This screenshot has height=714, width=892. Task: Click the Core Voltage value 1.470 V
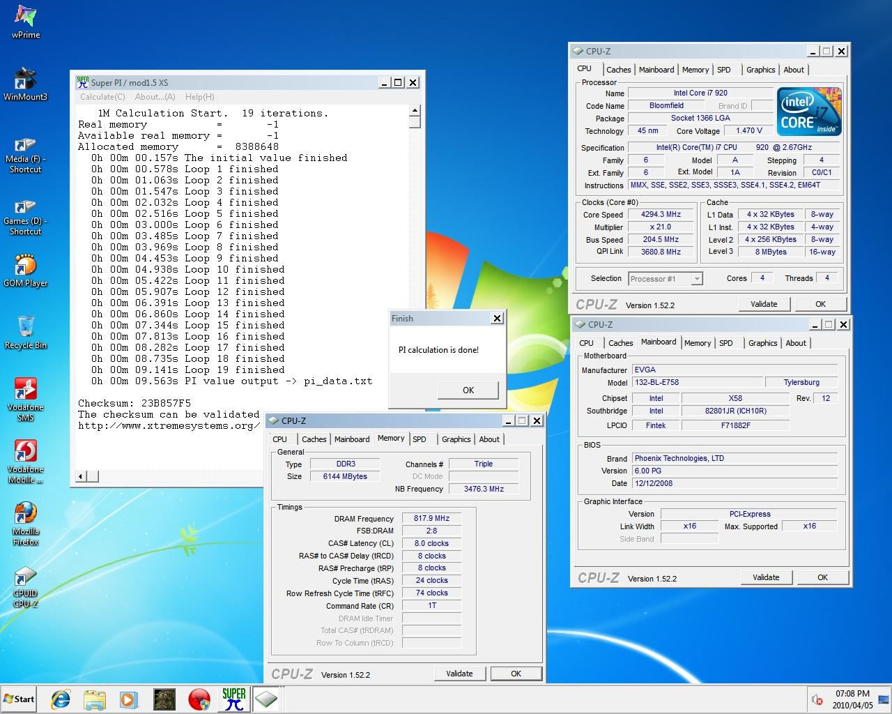(x=748, y=131)
